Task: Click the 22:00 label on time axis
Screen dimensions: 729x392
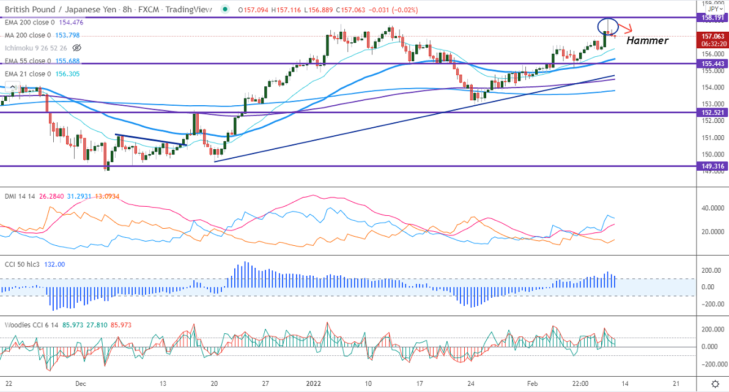Action: (580, 383)
